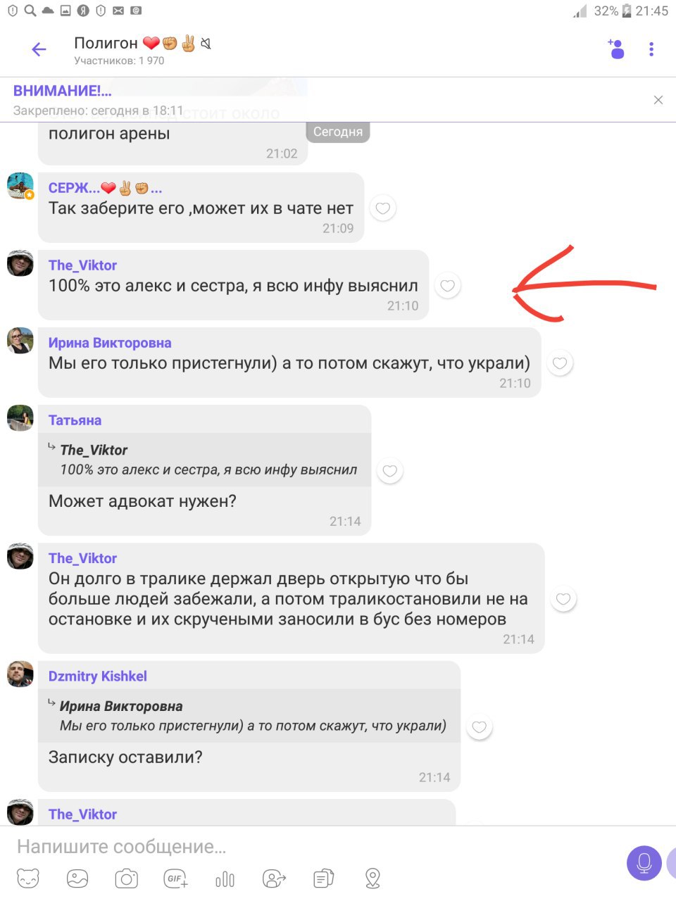
Task: Tap the back arrow to leave chat
Action: (x=39, y=49)
